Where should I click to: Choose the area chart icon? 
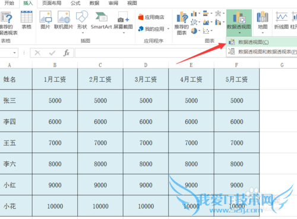(206, 22)
